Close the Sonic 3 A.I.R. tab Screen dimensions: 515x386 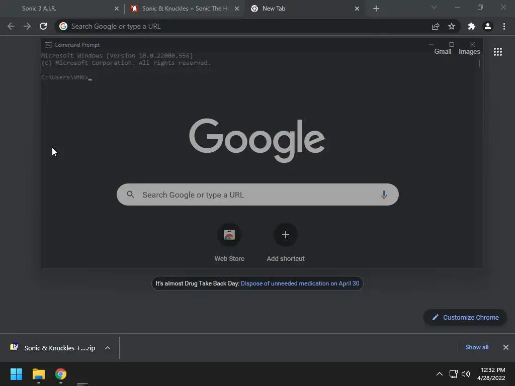[x=117, y=9]
